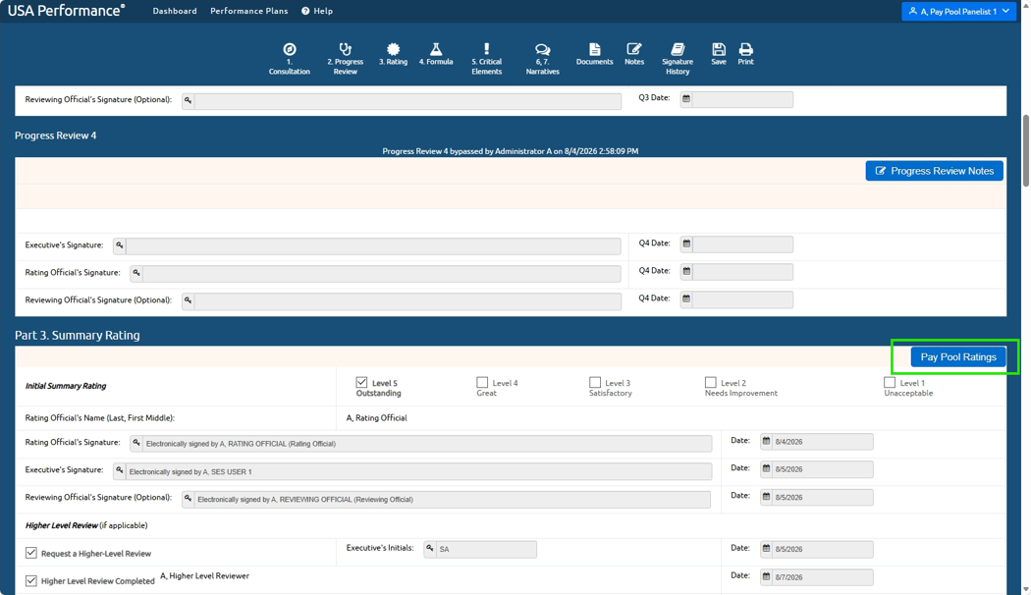Print the performance plan
The height and width of the screenshot is (595, 1031).
[745, 54]
